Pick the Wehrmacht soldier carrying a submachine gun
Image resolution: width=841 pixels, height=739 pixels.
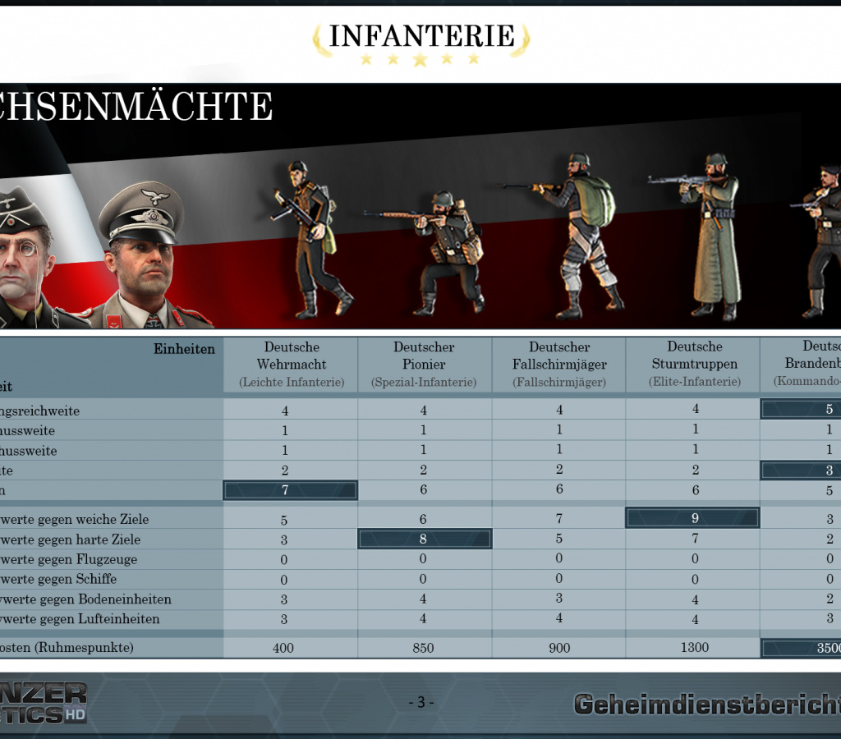tap(311, 239)
